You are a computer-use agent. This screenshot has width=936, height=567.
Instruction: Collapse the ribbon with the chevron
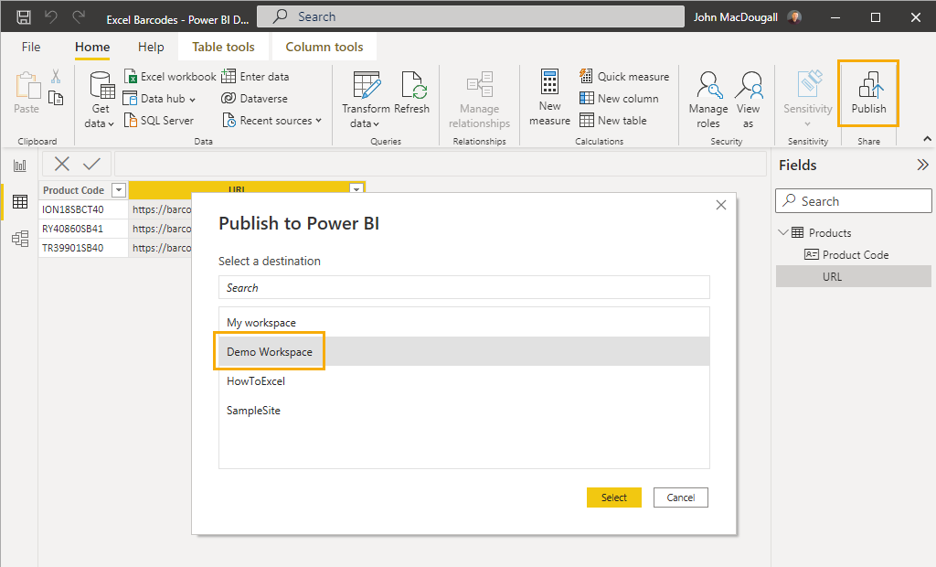pos(927,139)
